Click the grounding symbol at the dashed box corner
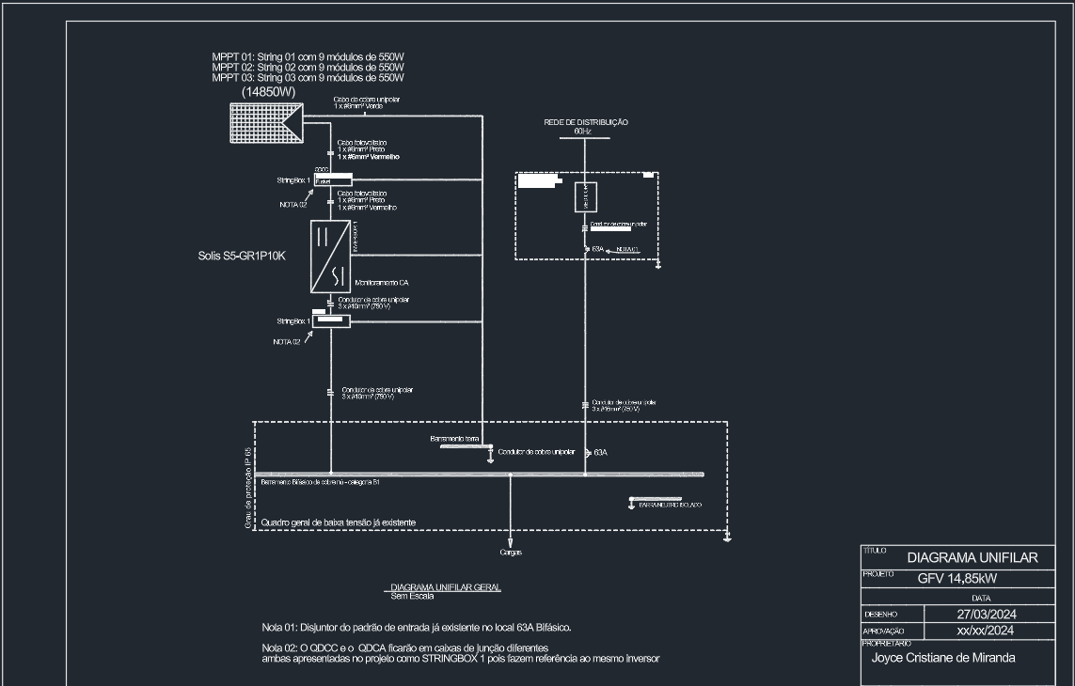The image size is (1075, 686). coord(658,265)
